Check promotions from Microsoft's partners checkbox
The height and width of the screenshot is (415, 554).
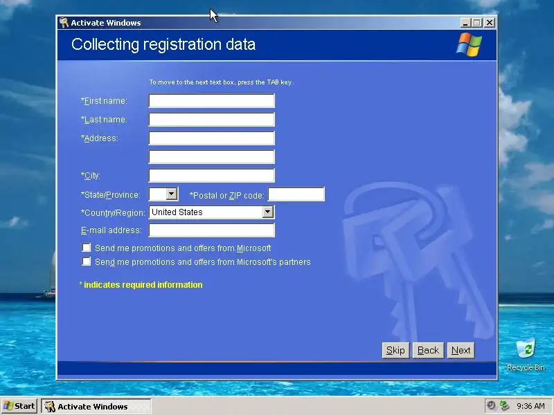point(86,261)
